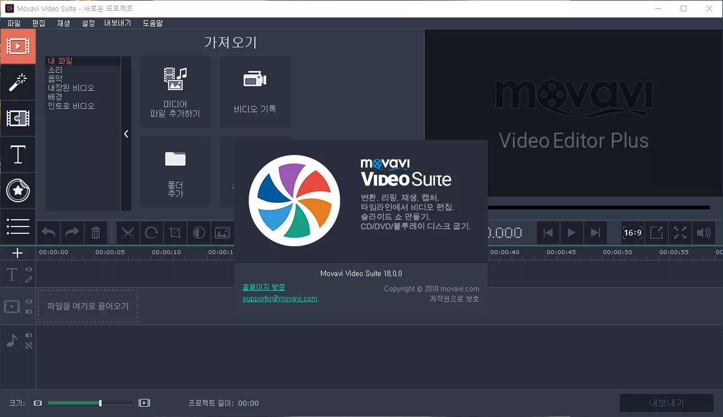Click the 내보내기 export button at the bottom

click(x=667, y=403)
